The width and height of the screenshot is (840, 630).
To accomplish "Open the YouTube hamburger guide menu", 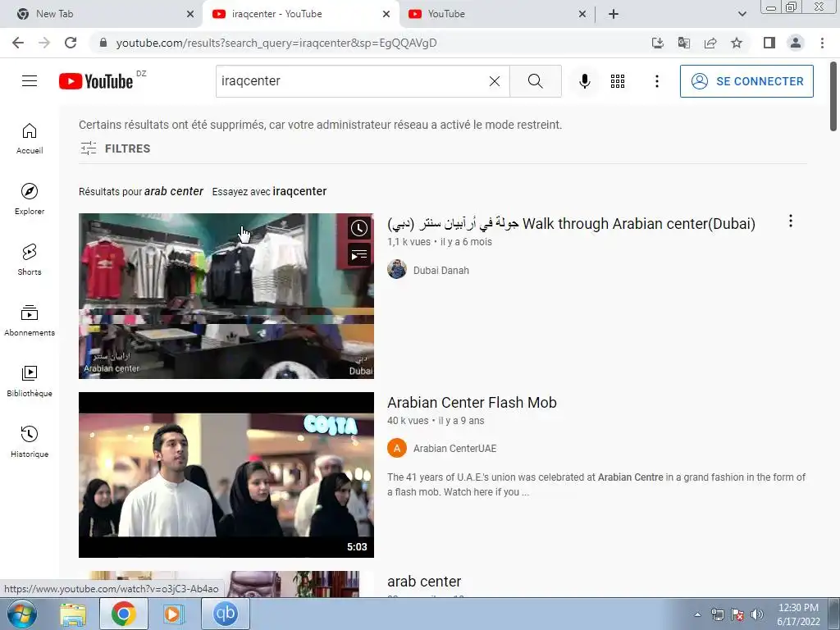I will point(30,81).
